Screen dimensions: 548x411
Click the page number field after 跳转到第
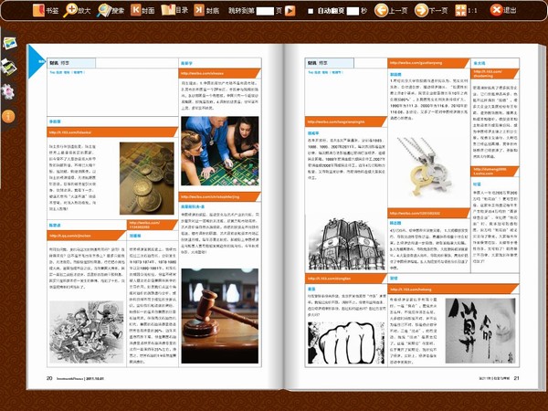pyautogui.click(x=265, y=11)
